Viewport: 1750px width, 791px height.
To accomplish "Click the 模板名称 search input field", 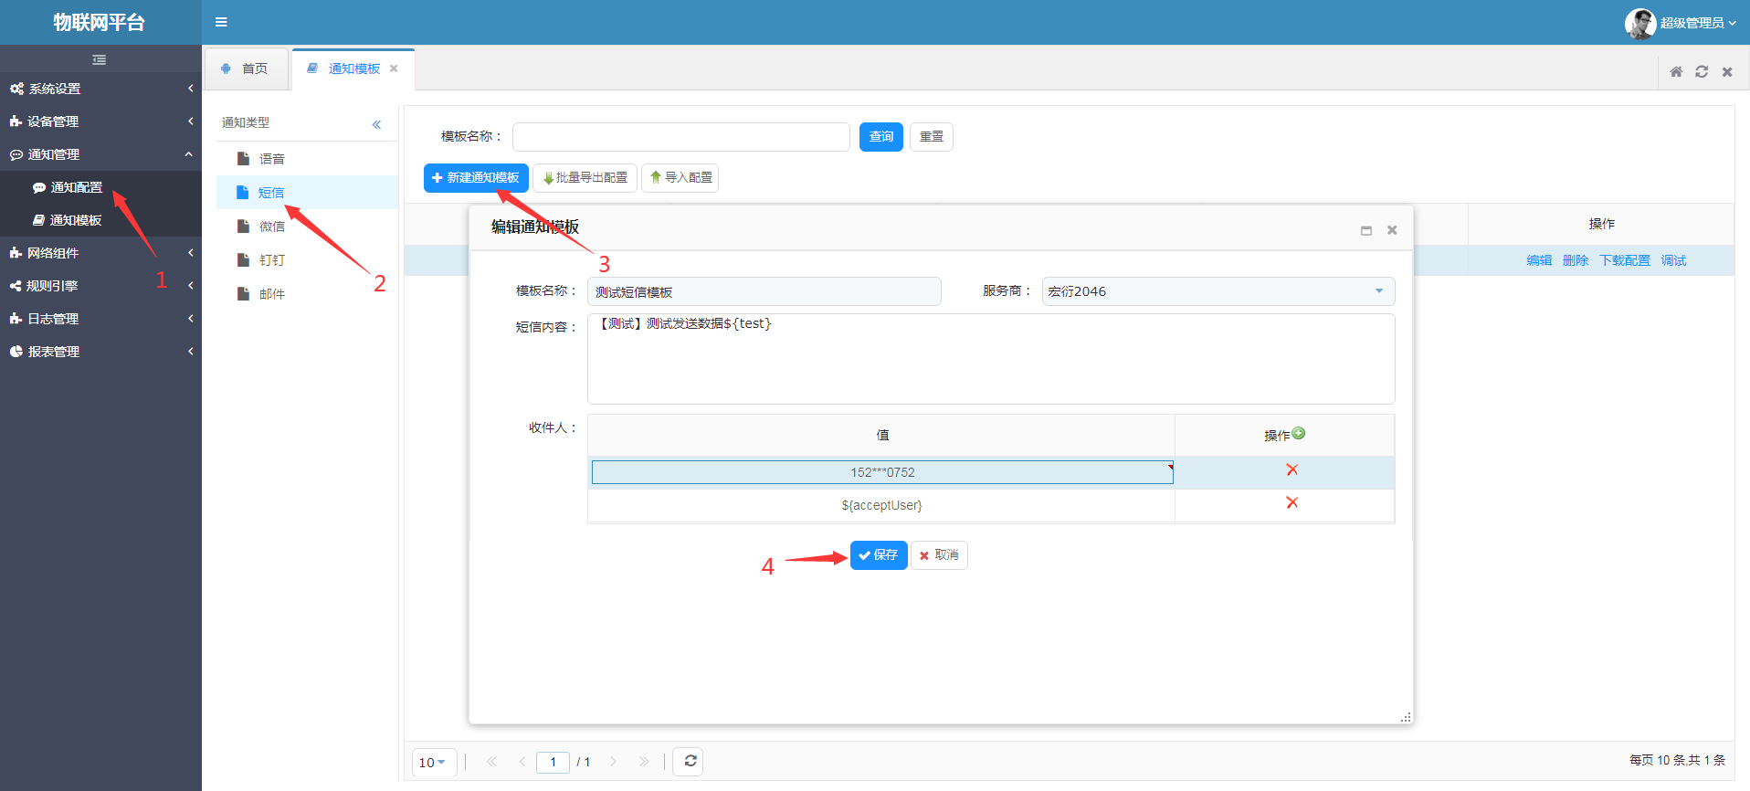I will [680, 137].
